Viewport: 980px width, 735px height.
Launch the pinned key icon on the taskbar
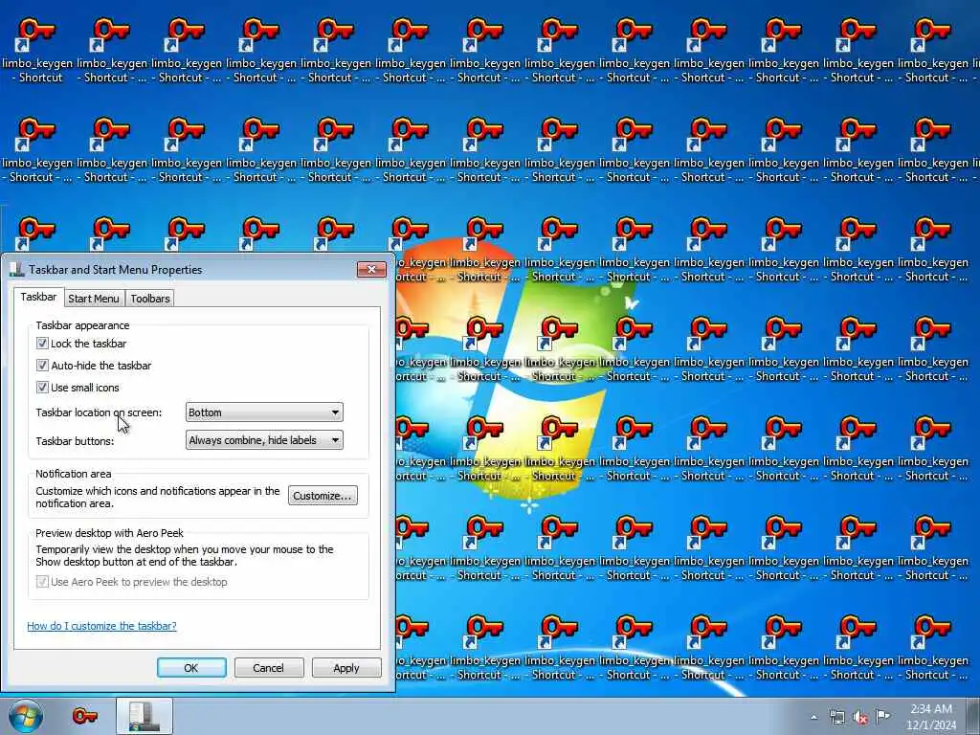click(x=84, y=716)
